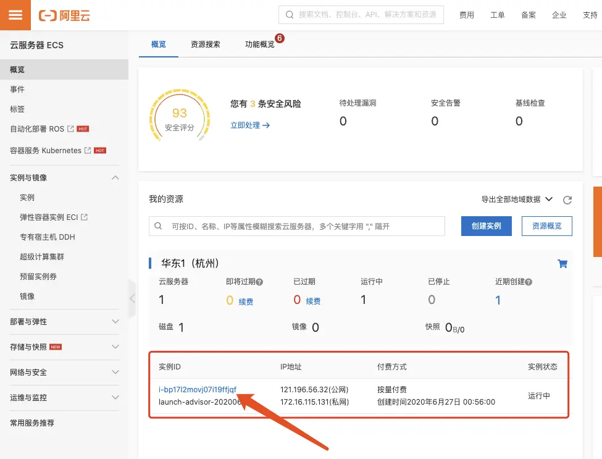This screenshot has width=602, height=459.
Task: Click the 创建时间2020年6月27日 text
Action: coord(436,402)
